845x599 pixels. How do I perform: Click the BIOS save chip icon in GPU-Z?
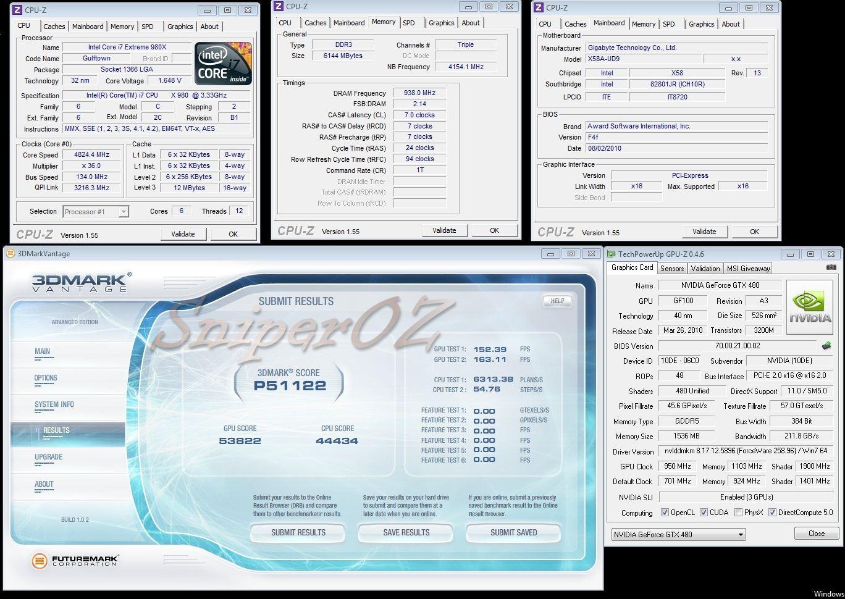826,346
